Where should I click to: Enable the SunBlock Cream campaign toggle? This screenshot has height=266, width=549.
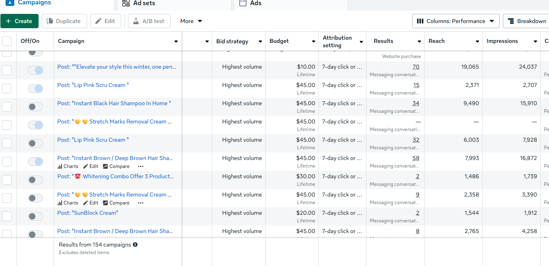(35, 216)
